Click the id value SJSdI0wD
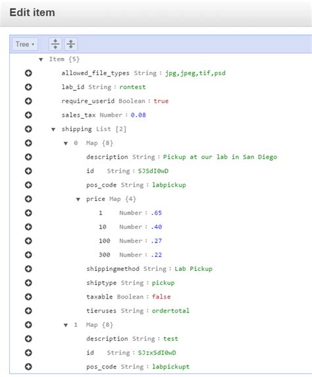Image resolution: width=312 pixels, height=377 pixels. point(153,171)
